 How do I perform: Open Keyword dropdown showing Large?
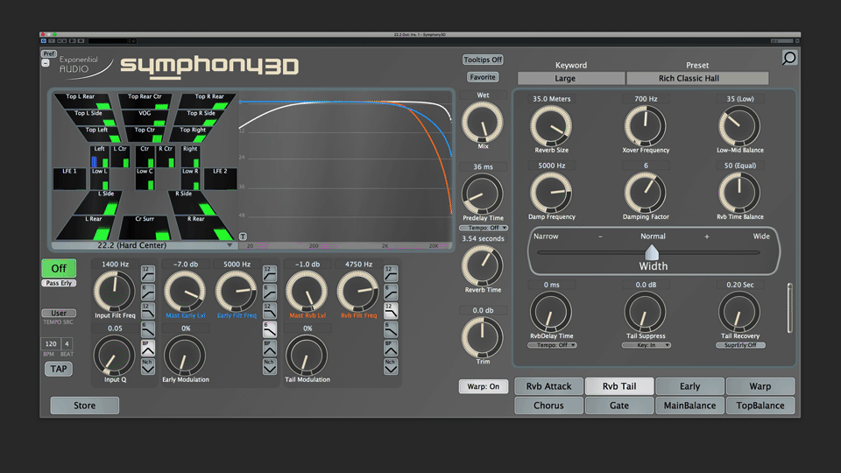point(571,78)
